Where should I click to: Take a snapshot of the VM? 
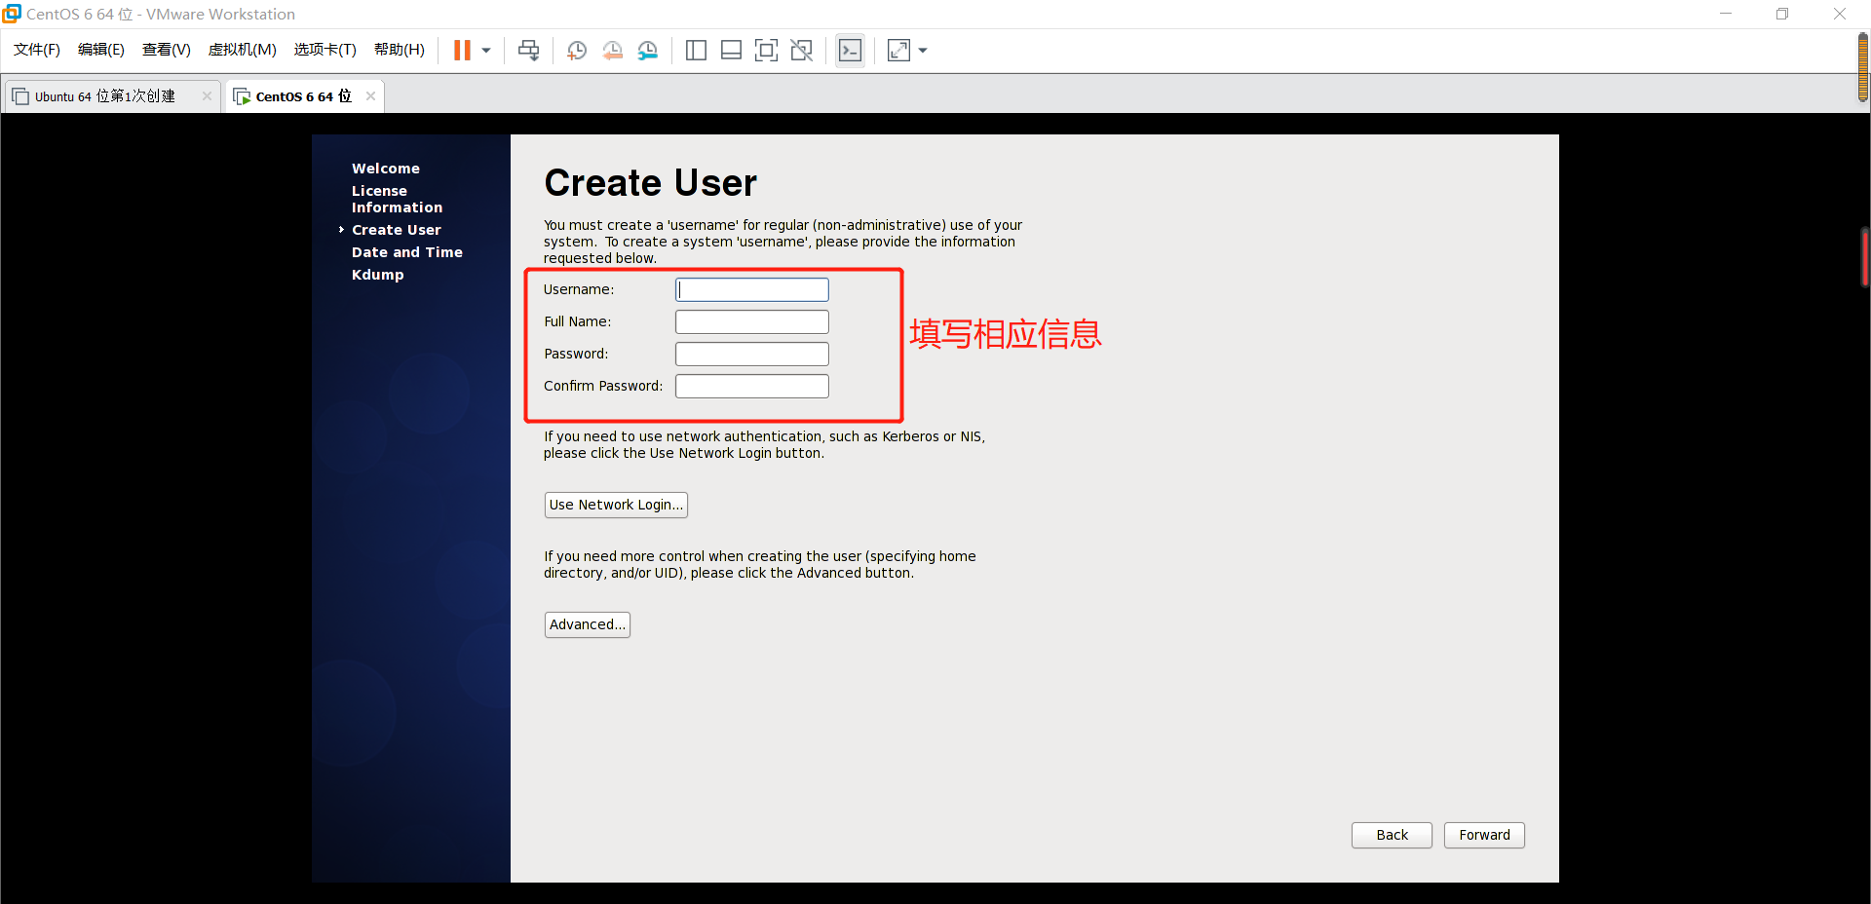577,51
